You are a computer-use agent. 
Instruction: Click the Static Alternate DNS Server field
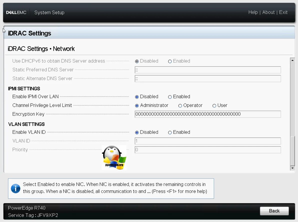pos(208,79)
